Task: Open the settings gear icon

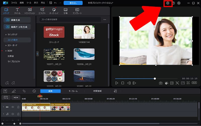Action: point(168,3)
